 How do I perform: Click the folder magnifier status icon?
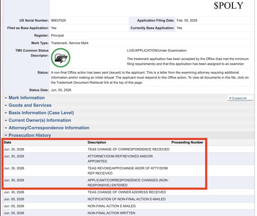point(60,58)
